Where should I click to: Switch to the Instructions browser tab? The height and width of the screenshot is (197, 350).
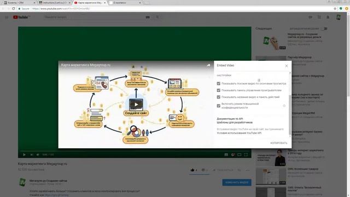click(x=55, y=3)
